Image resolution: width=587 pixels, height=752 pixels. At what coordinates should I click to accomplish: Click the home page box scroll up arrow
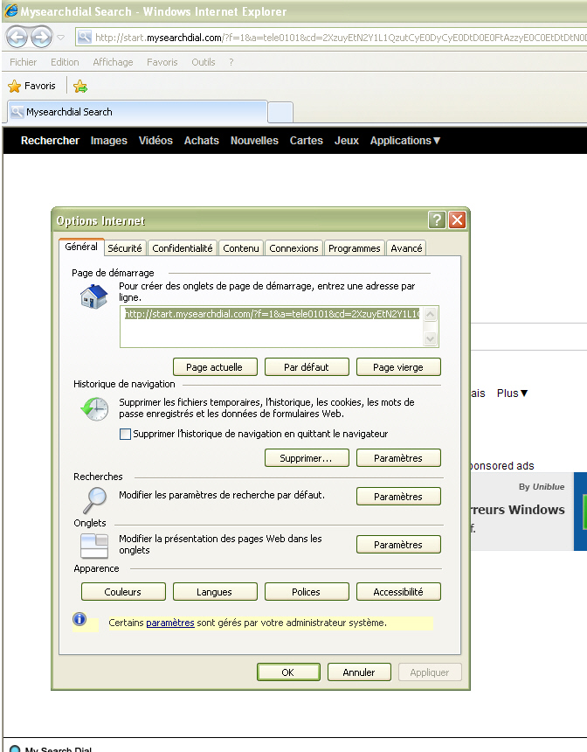pos(431,315)
